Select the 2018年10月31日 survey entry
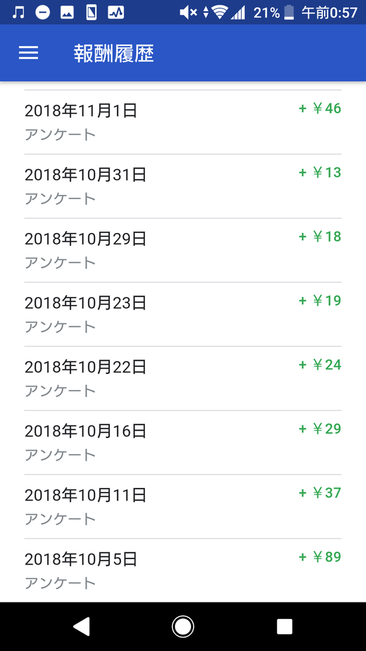 183,186
